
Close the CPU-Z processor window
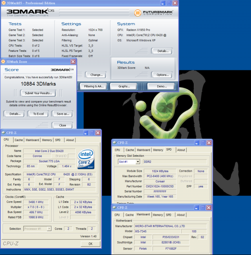(x=98, y=133)
